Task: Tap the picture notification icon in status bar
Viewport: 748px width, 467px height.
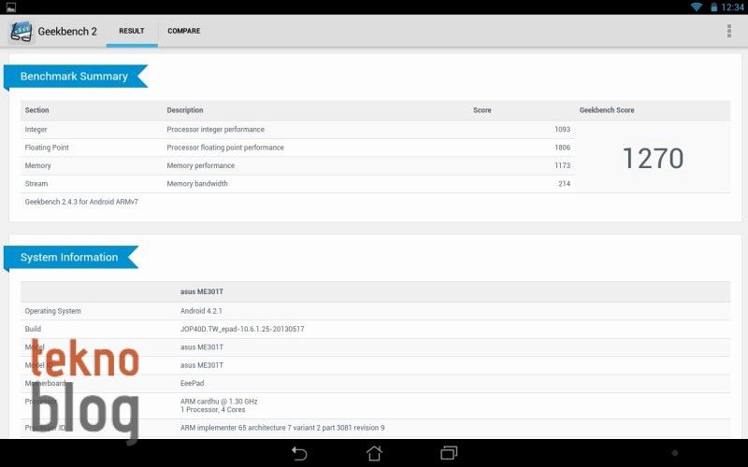Action: click(9, 7)
